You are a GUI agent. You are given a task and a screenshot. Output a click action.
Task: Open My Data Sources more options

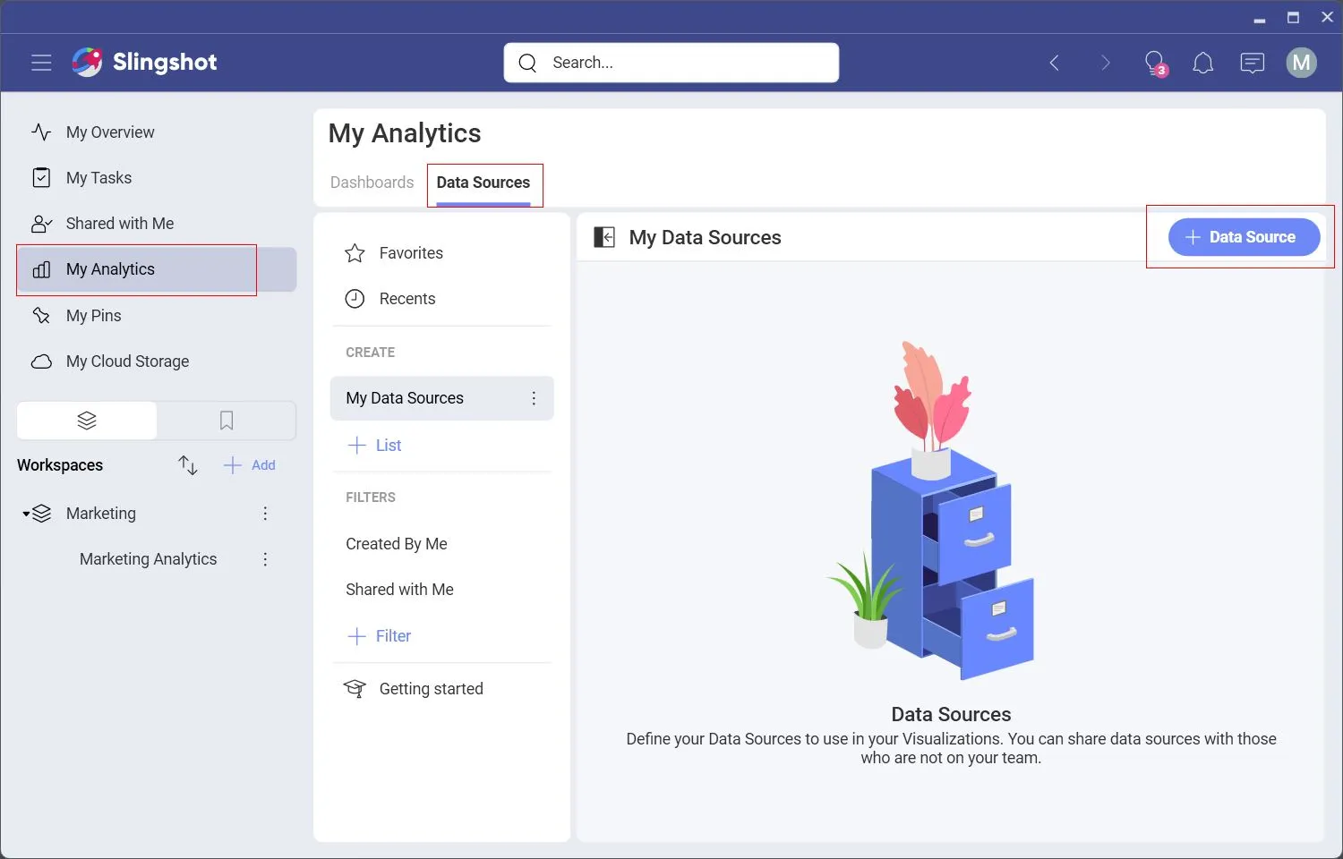(534, 398)
